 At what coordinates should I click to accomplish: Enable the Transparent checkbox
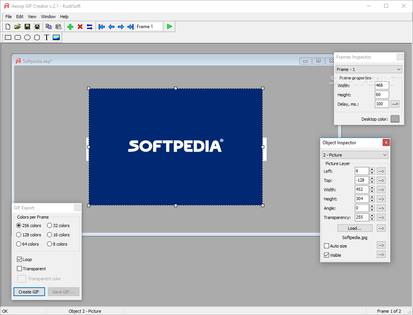(19, 269)
